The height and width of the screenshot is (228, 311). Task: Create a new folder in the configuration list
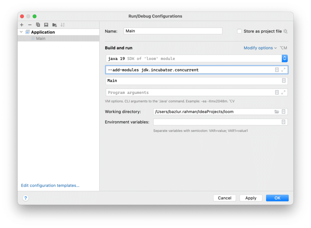54,25
